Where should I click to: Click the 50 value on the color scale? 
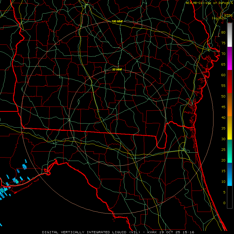[x=223, y=96]
